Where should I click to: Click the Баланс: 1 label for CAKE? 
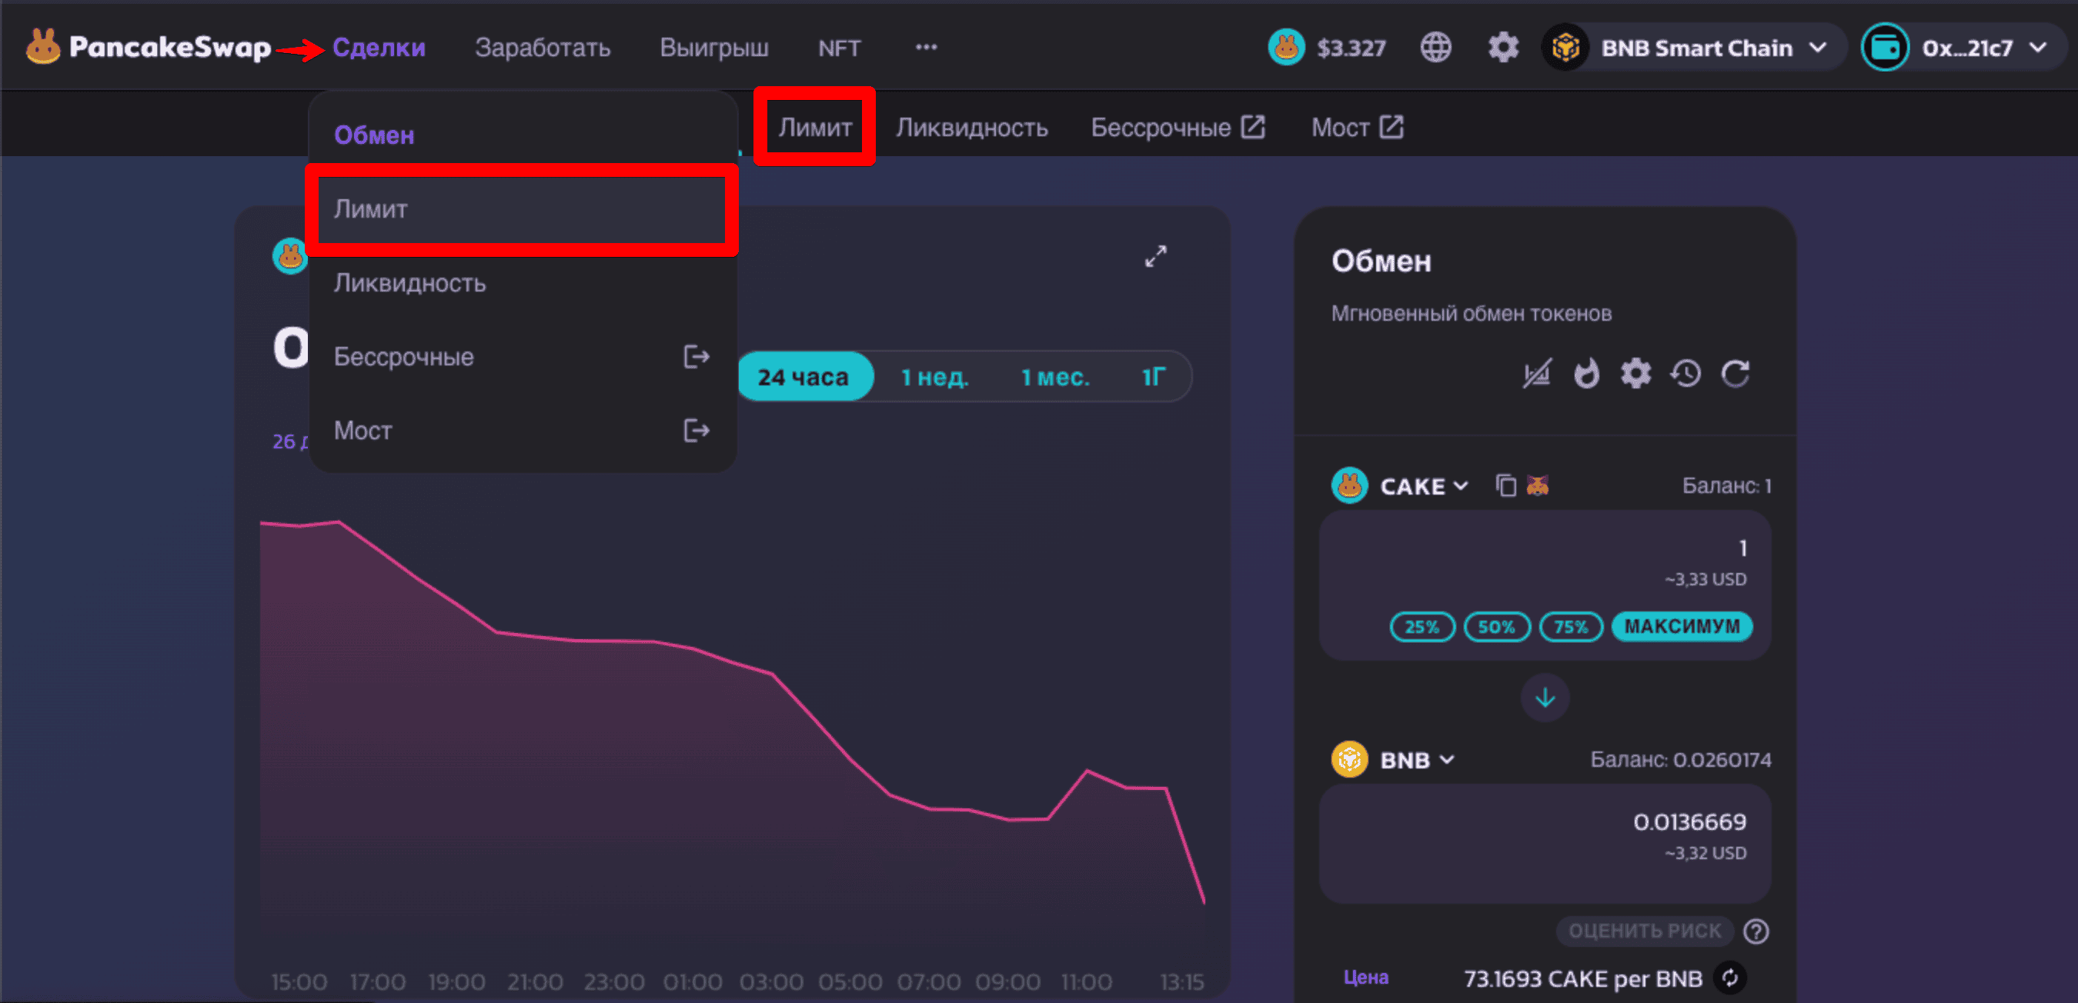[1726, 485]
